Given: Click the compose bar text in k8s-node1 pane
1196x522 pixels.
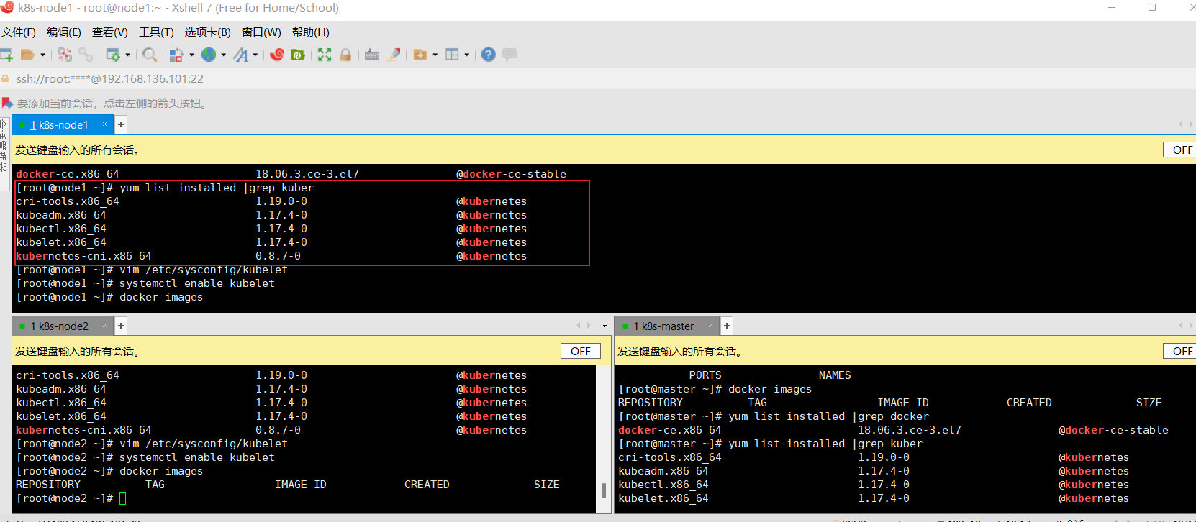Looking at the screenshot, I should point(78,150).
